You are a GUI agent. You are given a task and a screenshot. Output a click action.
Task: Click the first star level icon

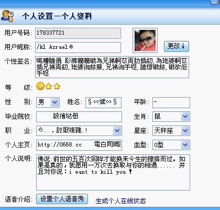tap(48, 86)
